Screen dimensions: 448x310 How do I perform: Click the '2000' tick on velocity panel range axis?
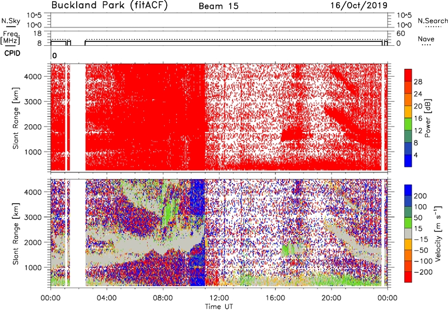(33, 242)
